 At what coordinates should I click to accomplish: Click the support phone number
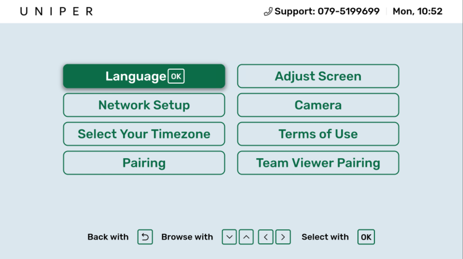pos(348,11)
